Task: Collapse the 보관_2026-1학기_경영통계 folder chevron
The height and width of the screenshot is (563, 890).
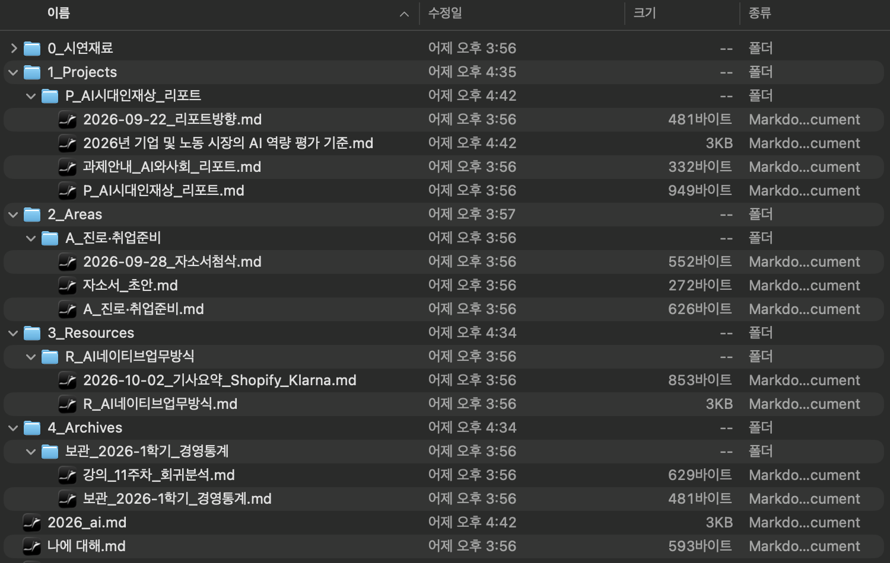Action: coord(31,452)
